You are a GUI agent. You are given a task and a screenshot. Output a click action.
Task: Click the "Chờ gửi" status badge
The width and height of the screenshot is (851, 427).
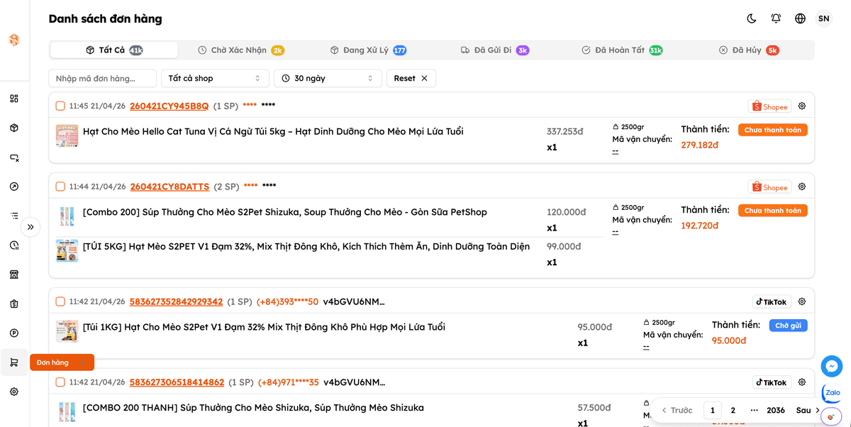tap(788, 326)
